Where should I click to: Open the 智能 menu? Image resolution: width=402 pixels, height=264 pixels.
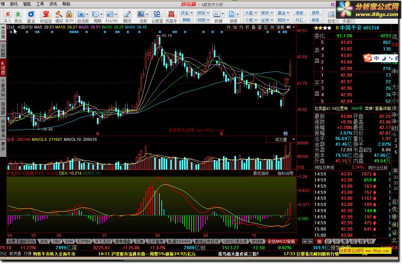pos(27,4)
